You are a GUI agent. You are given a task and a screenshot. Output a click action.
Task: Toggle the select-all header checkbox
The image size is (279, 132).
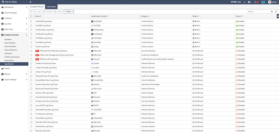click(x=31, y=16)
